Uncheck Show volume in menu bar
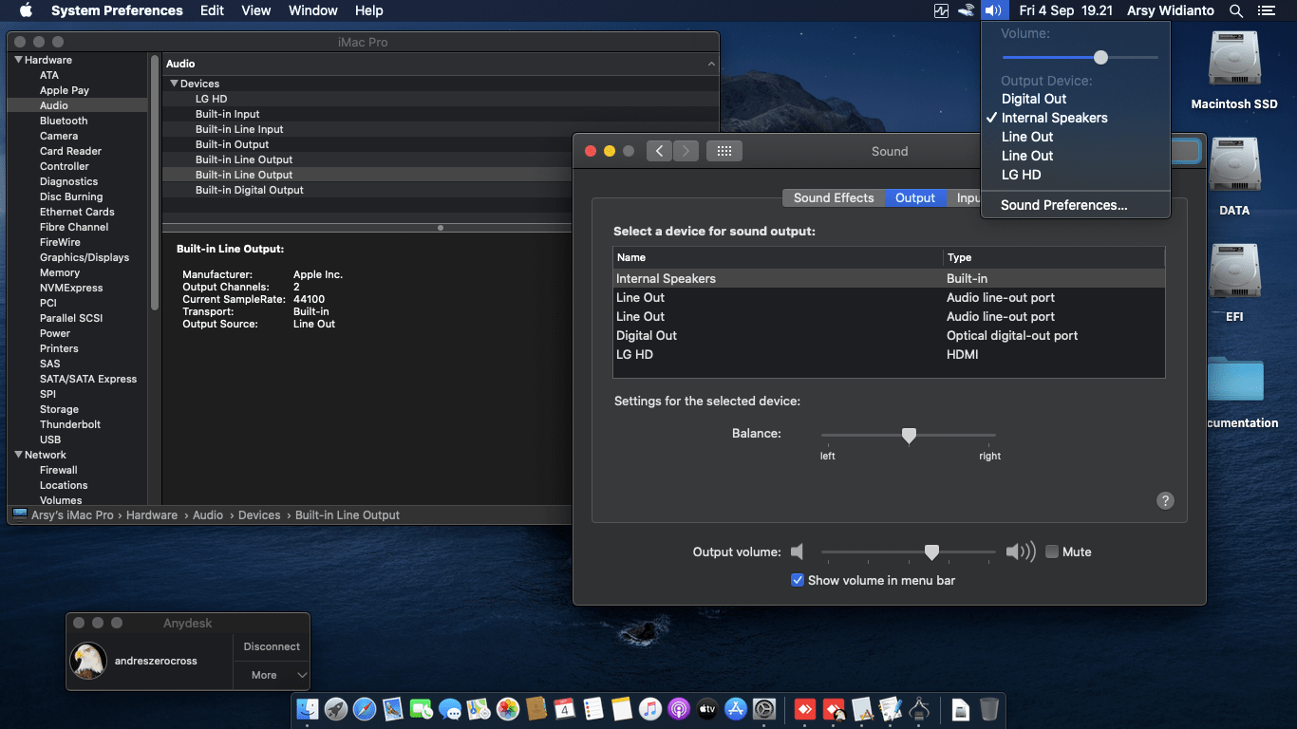 (798, 580)
